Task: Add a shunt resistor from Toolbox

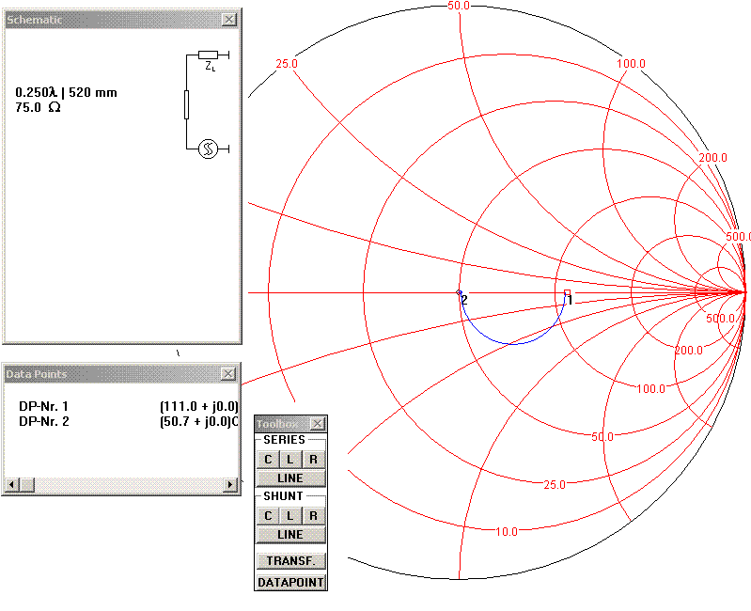Action: [x=314, y=516]
